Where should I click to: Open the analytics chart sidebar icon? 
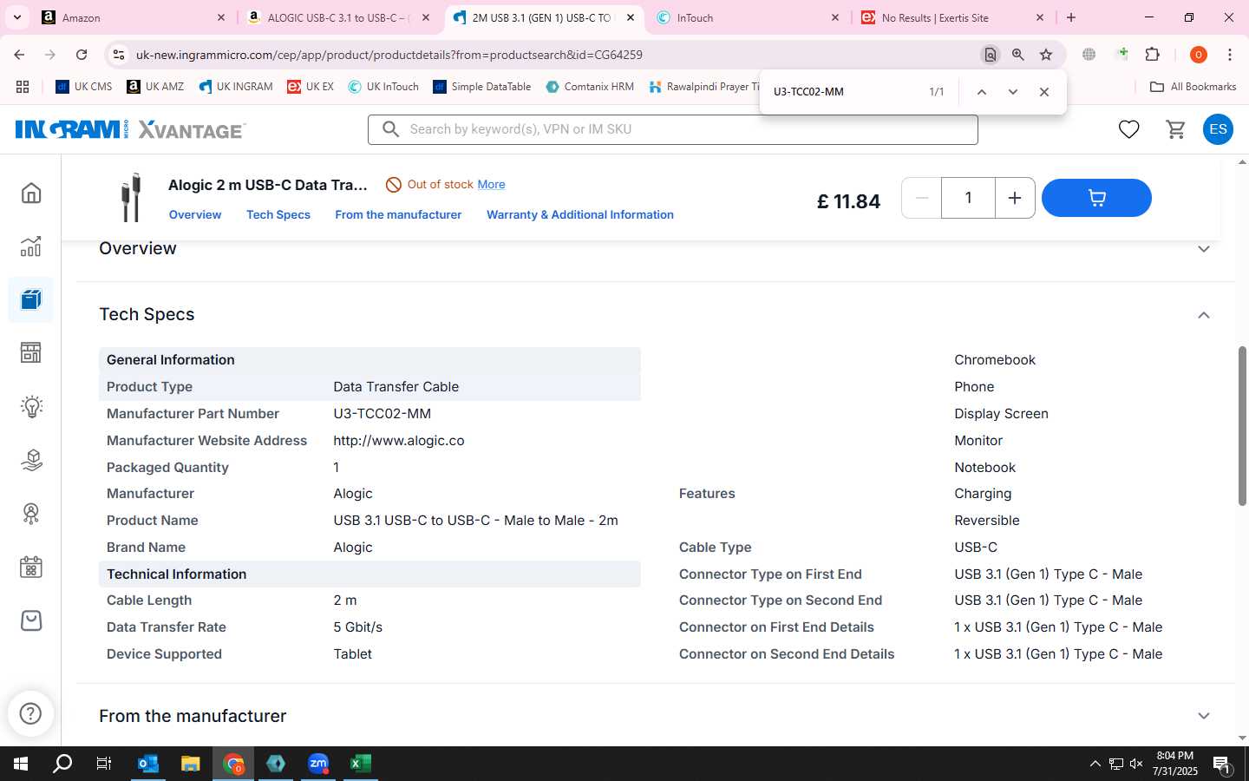coord(31,246)
